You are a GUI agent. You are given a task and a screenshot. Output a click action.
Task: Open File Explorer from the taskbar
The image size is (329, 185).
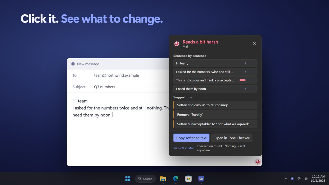pyautogui.click(x=163, y=179)
